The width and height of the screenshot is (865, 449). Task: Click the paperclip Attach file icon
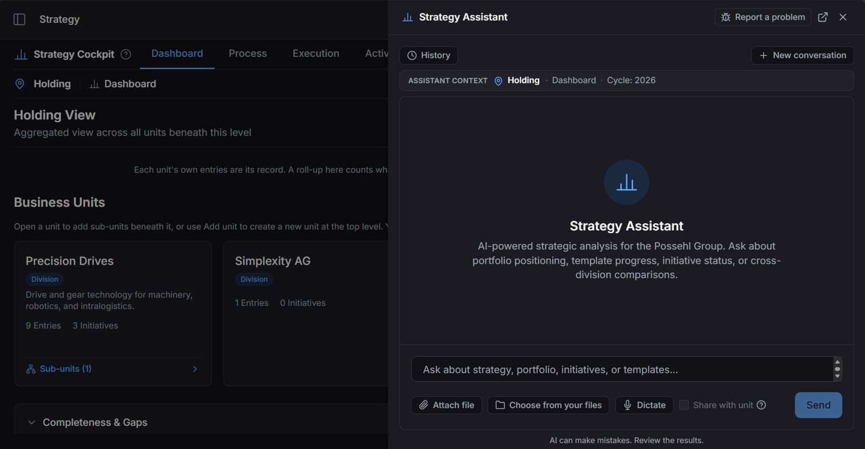(424, 405)
